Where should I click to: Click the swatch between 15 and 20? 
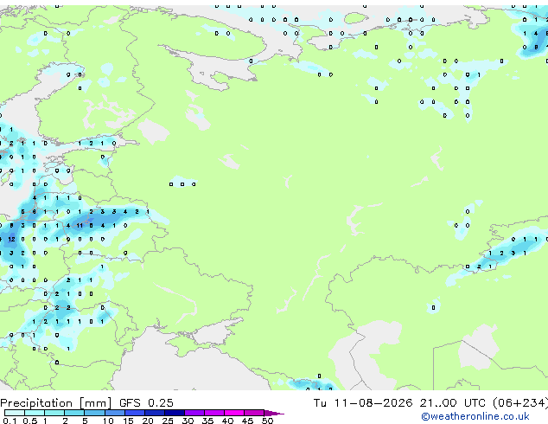[x=135, y=413]
